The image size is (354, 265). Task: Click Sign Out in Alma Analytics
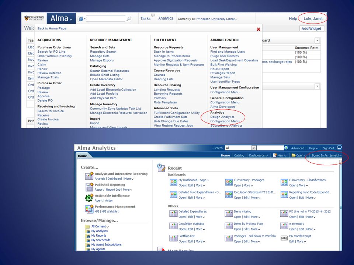coord(328,148)
